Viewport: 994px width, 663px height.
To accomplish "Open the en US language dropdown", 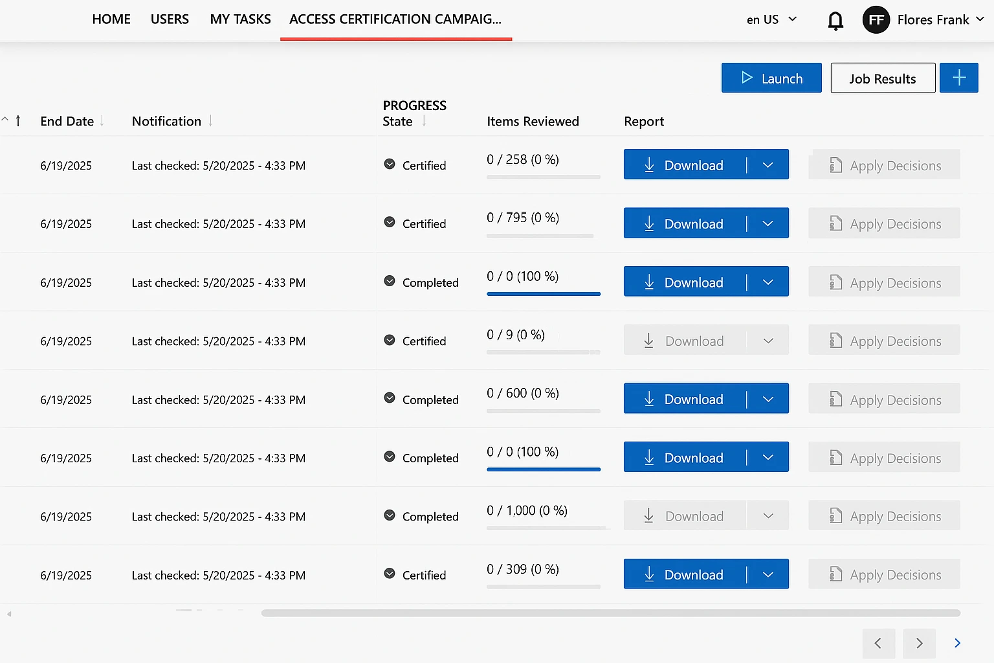I will pos(771,19).
